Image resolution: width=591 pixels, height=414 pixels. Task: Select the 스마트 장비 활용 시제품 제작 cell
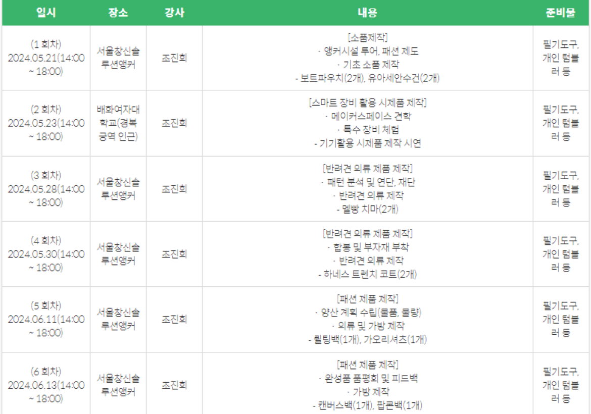367,123
